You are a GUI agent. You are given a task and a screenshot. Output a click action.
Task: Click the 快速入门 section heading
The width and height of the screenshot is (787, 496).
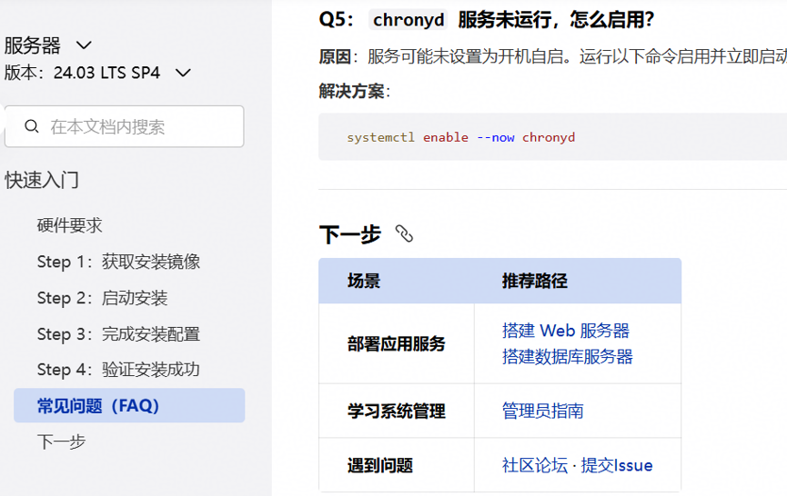point(42,180)
